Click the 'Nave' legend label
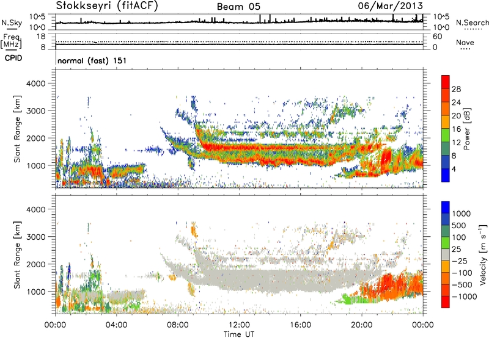 465,42
